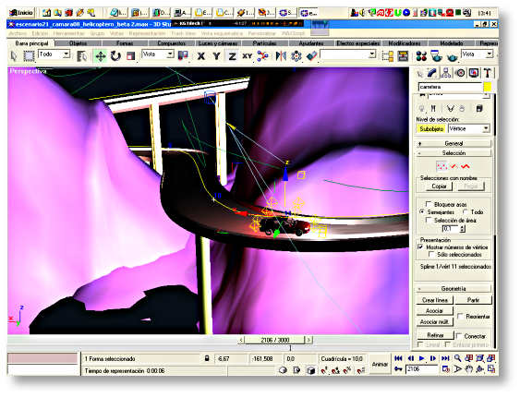Restrict transforms to the X axis
This screenshot has width=520, height=397.
(201, 55)
